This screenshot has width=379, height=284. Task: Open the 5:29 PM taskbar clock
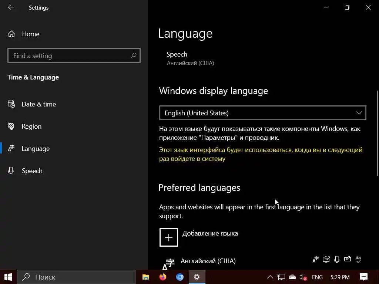340,277
